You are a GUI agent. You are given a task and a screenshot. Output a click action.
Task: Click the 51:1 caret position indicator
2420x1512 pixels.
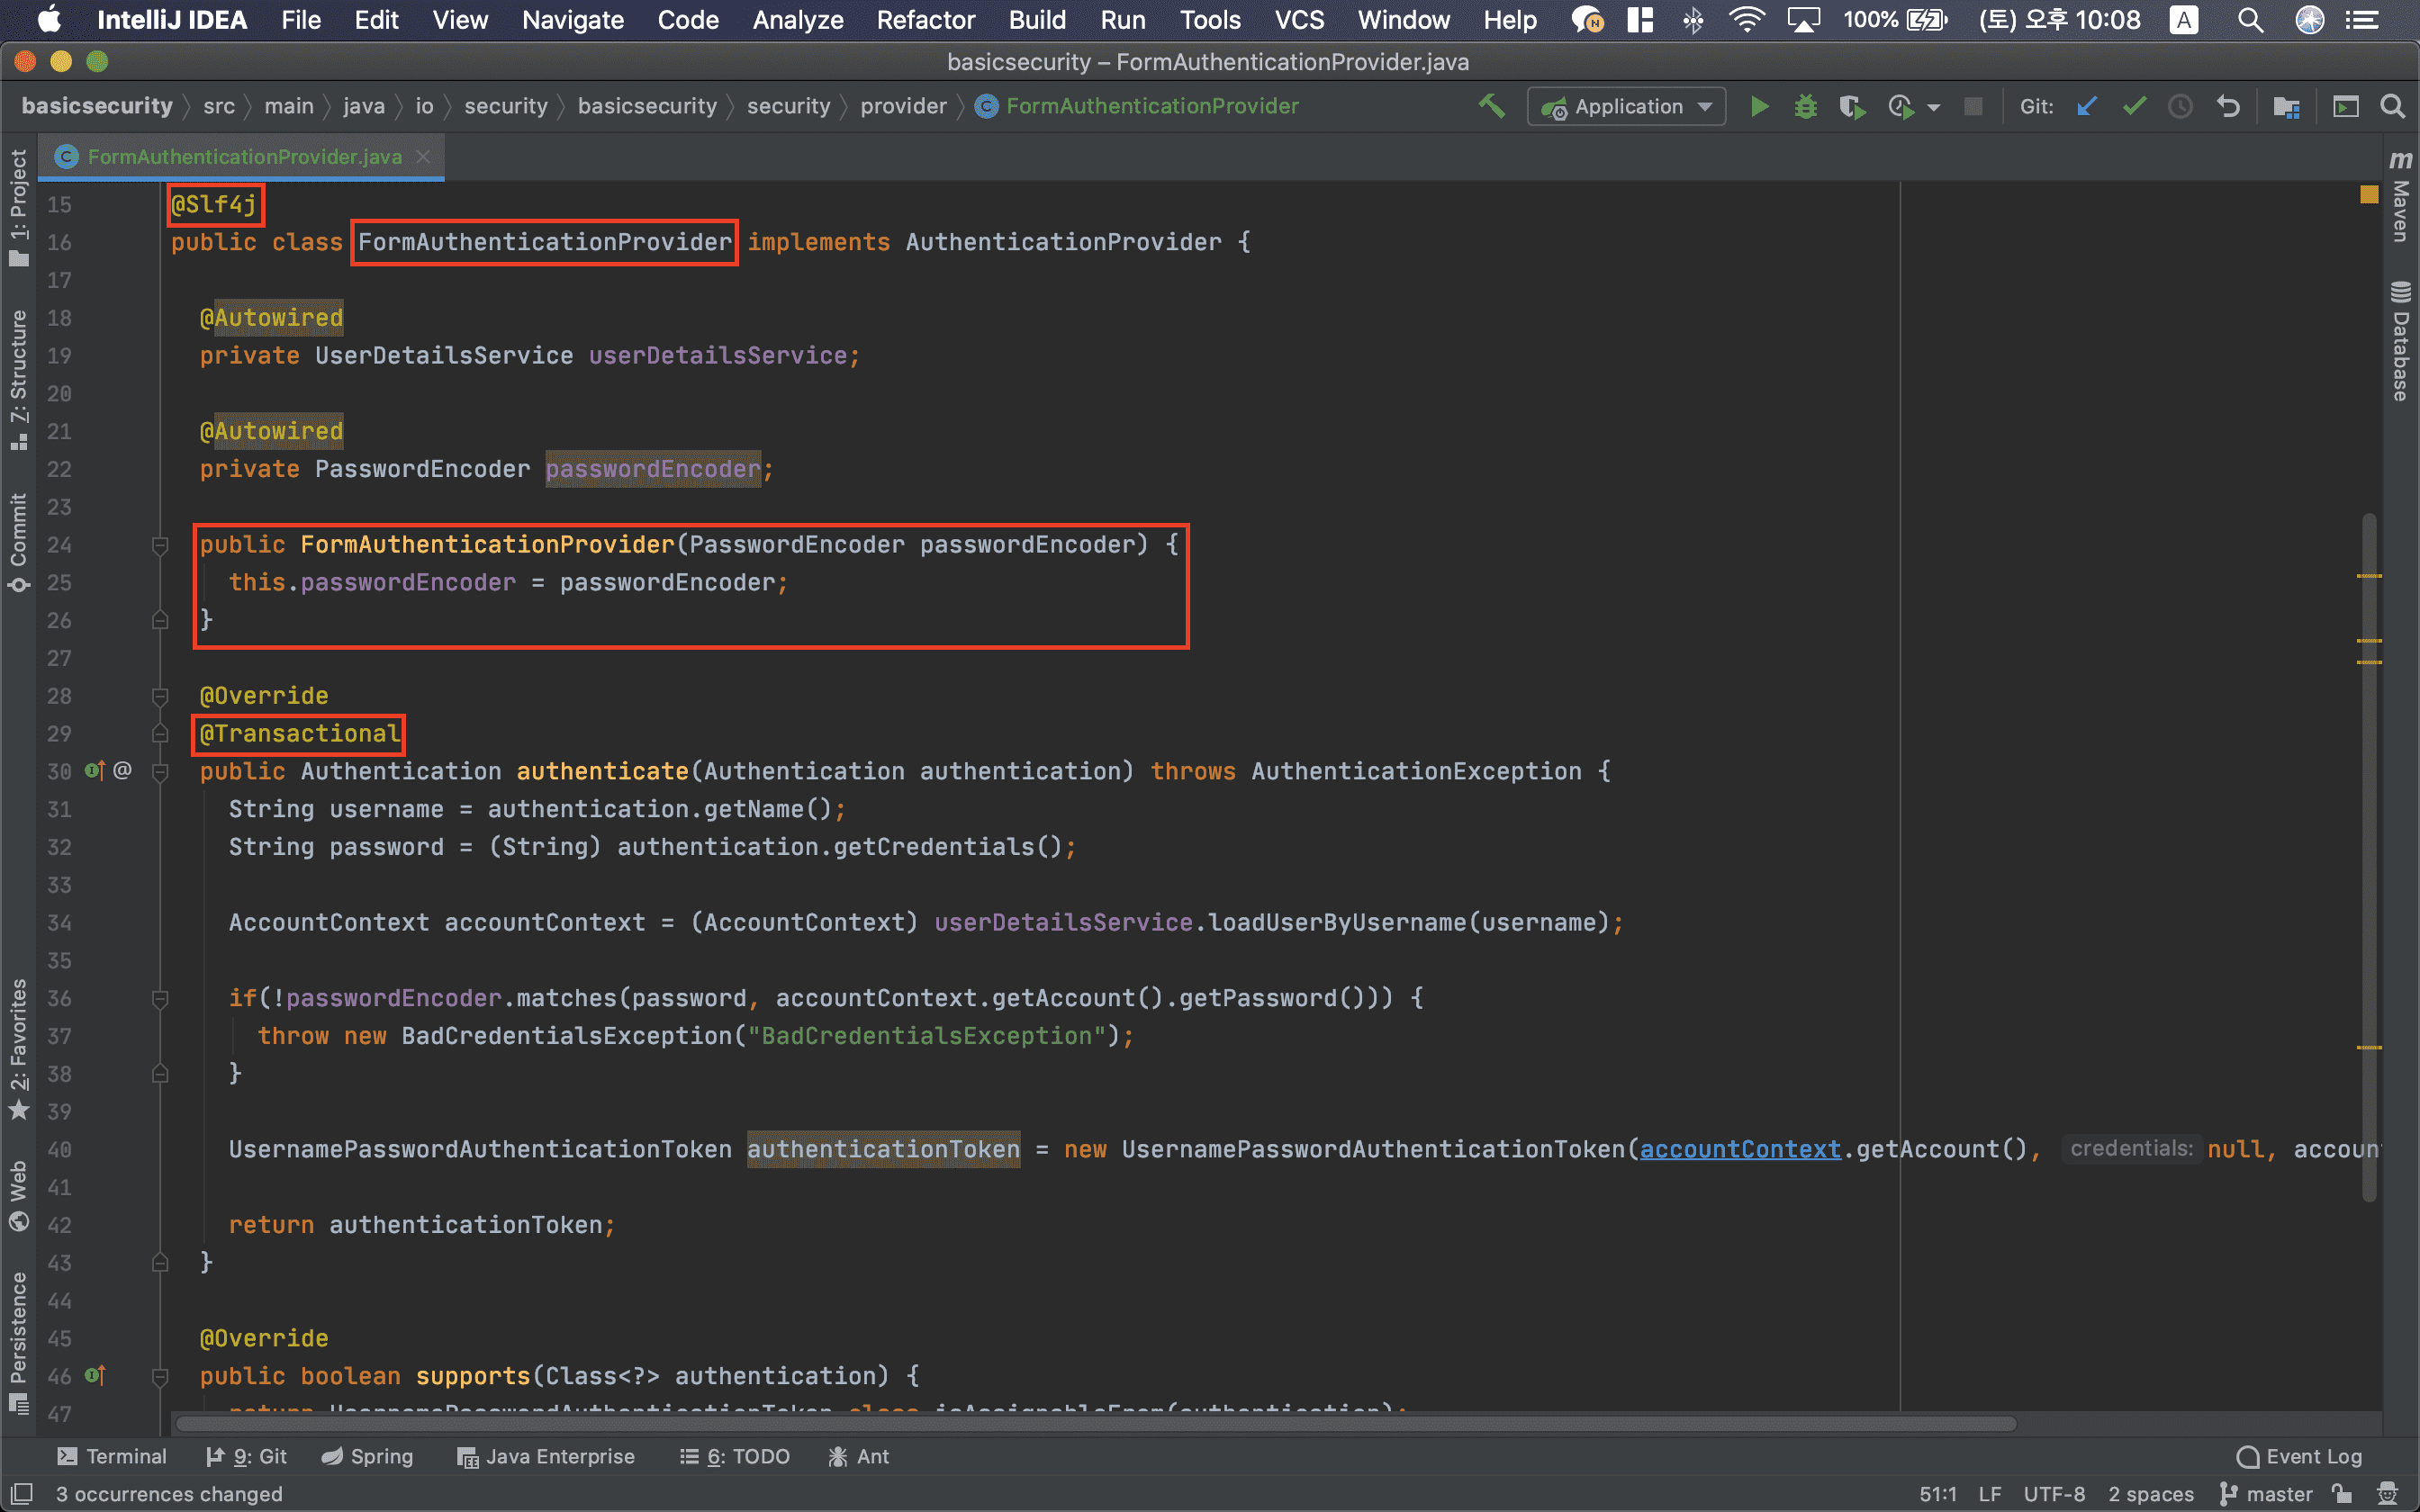tap(1937, 1493)
